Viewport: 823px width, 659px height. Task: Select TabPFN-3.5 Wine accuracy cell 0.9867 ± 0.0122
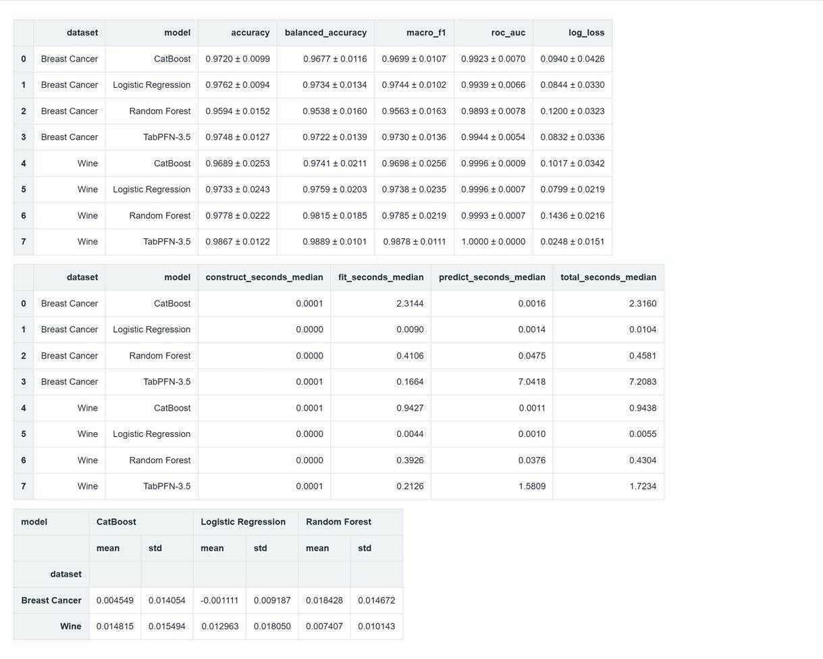[238, 242]
